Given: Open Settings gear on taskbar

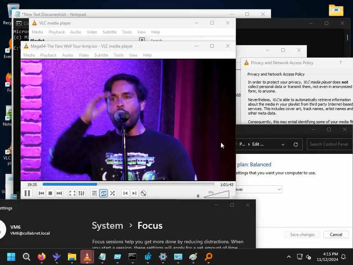Looking at the screenshot, I should tap(163, 257).
